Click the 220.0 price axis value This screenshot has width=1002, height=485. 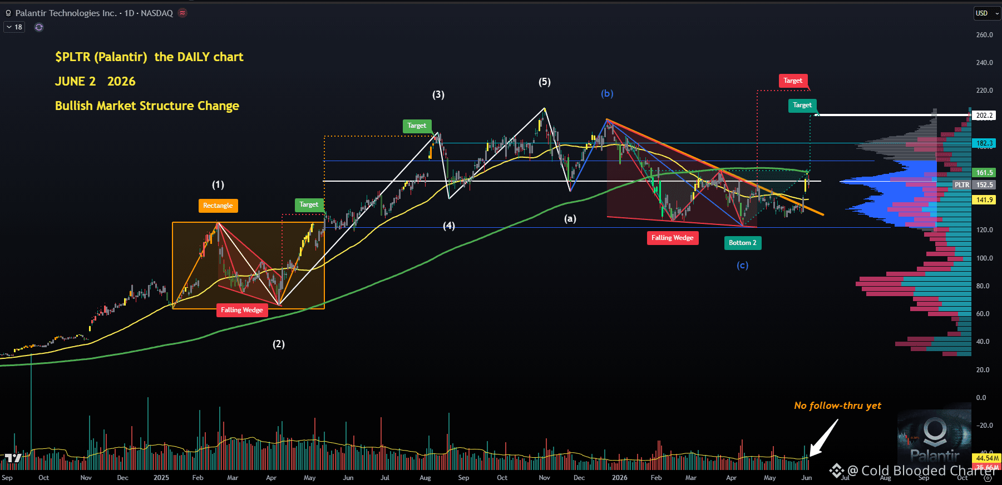(x=984, y=91)
